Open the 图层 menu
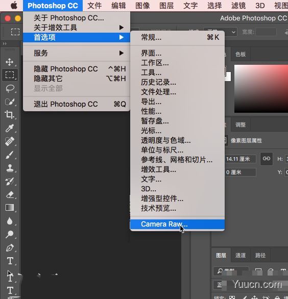This screenshot has width=288, height=299. [x=166, y=6]
